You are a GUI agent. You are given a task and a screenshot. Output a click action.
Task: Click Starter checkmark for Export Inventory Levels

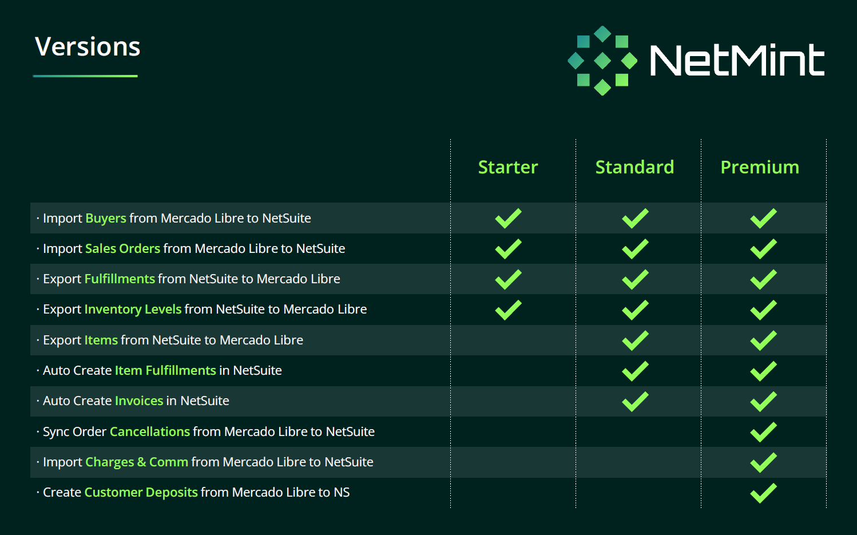coord(508,310)
